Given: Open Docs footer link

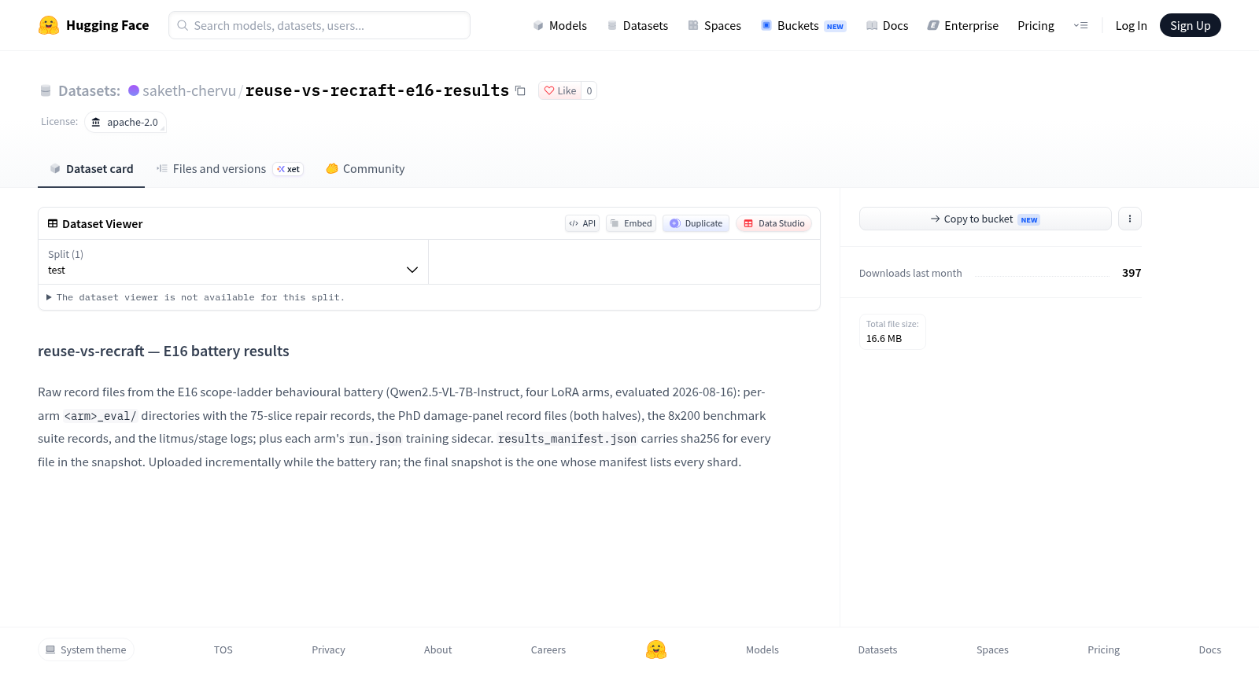Looking at the screenshot, I should 1209,649.
